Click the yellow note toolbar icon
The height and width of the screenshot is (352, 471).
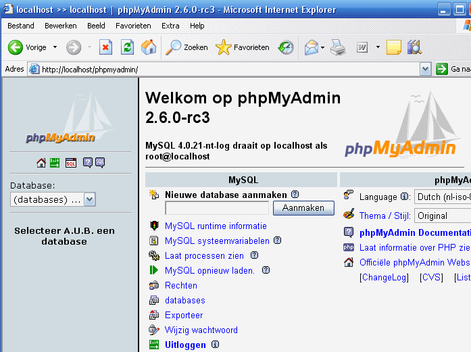(394, 47)
